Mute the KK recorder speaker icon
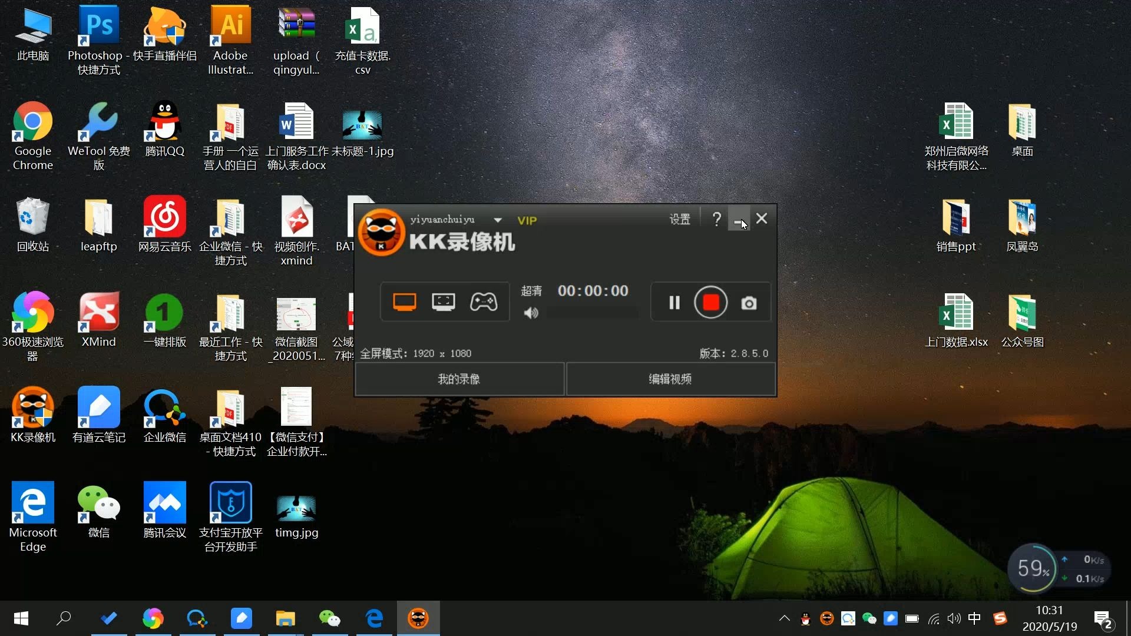 pyautogui.click(x=531, y=313)
